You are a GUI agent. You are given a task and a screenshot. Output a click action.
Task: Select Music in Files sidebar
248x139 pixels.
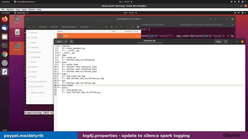(33, 62)
